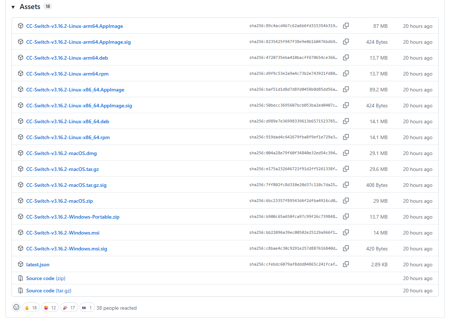Download CC-Switch-v3.16.2-macOS.tar.gz.sig
The image size is (450, 318).
tap(66, 185)
